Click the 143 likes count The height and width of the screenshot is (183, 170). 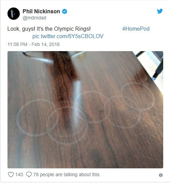[19, 174]
